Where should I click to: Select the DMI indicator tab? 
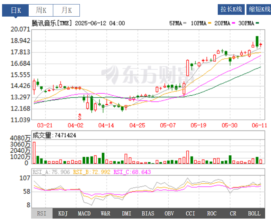127,213
